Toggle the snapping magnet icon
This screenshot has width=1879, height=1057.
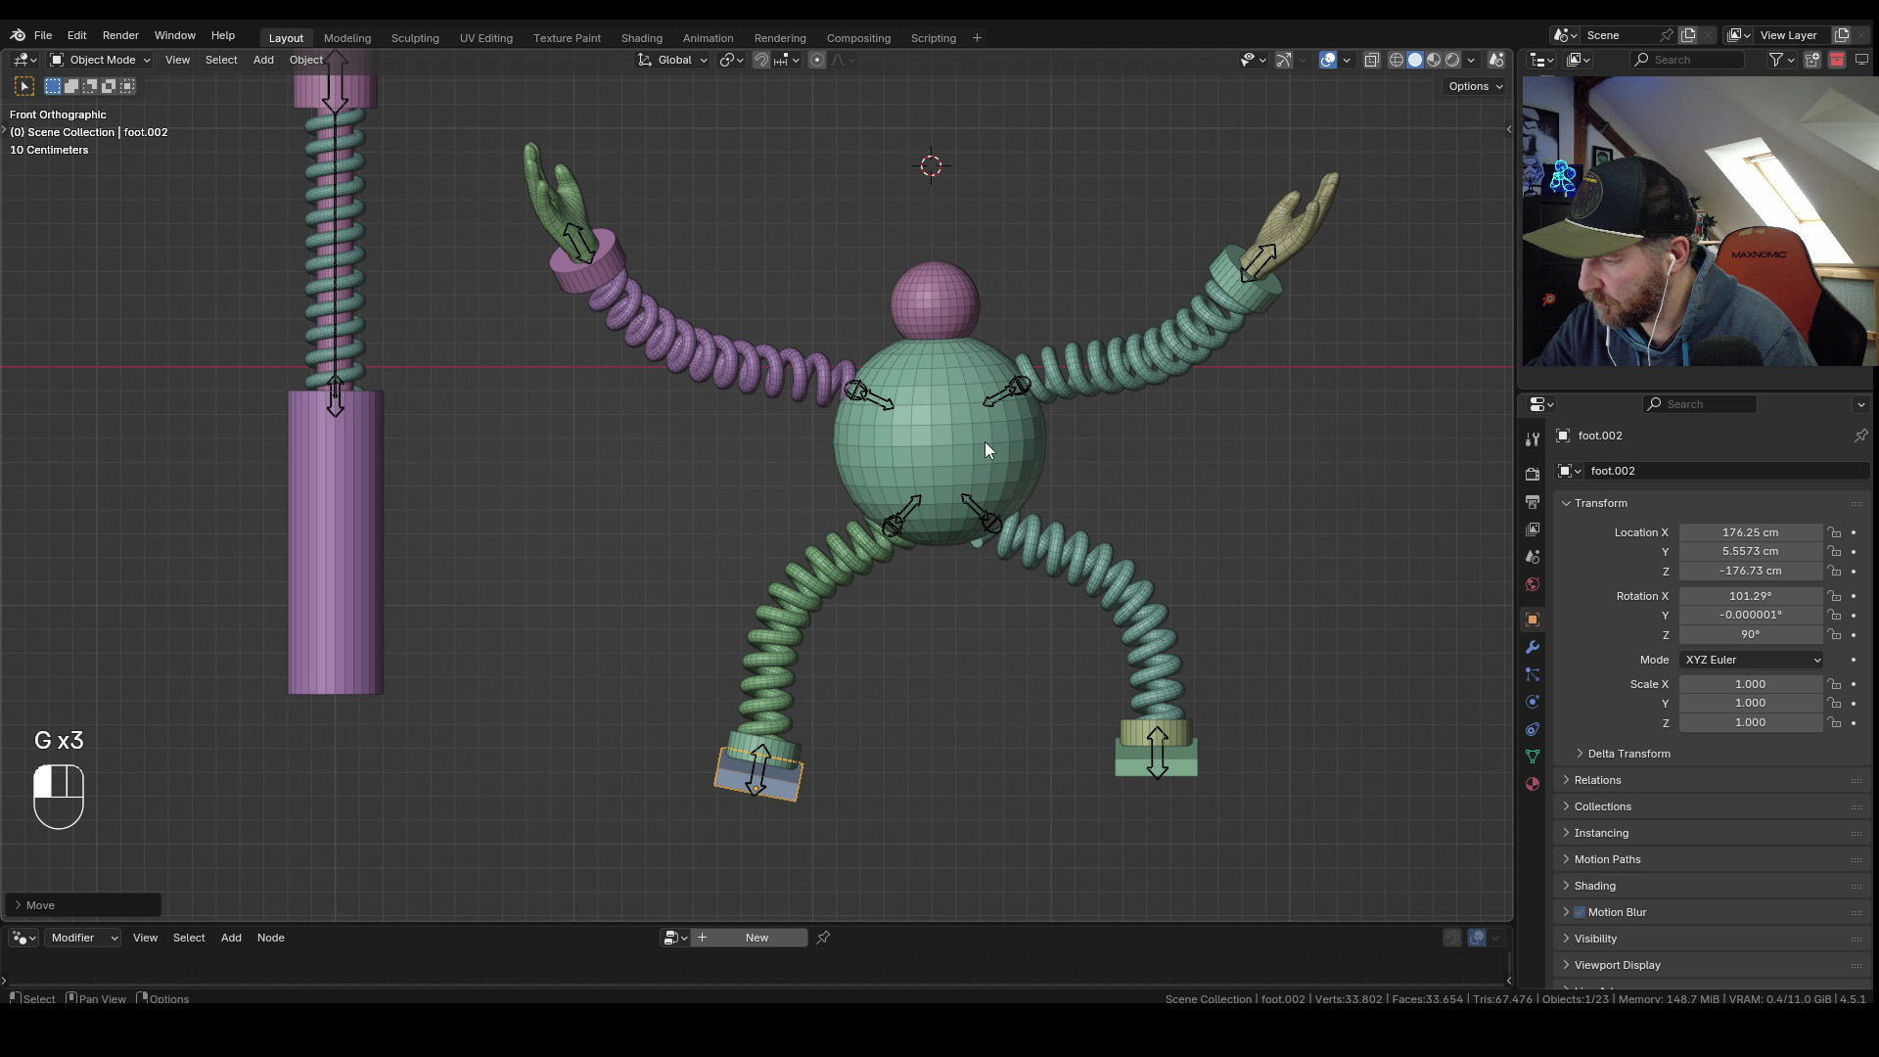click(x=760, y=60)
